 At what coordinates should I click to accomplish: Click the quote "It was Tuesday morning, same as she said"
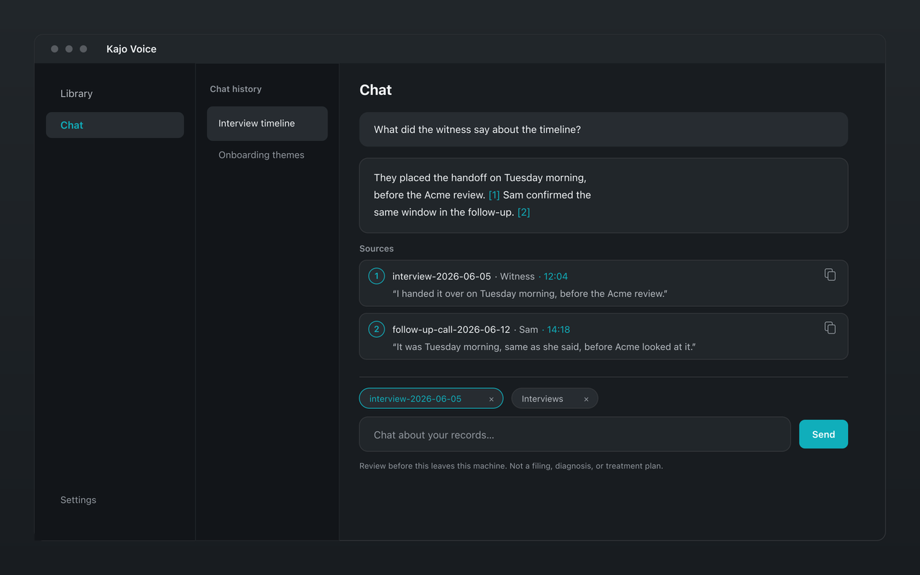[x=544, y=346]
